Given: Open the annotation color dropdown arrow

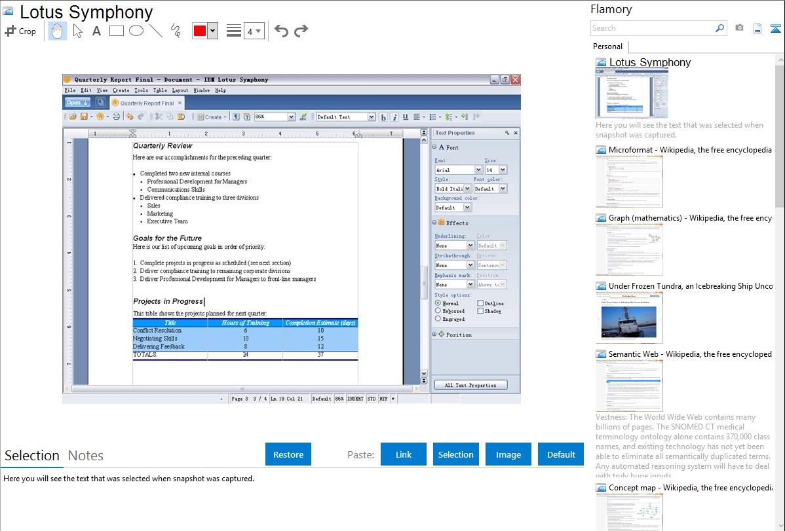Looking at the screenshot, I should [x=213, y=31].
